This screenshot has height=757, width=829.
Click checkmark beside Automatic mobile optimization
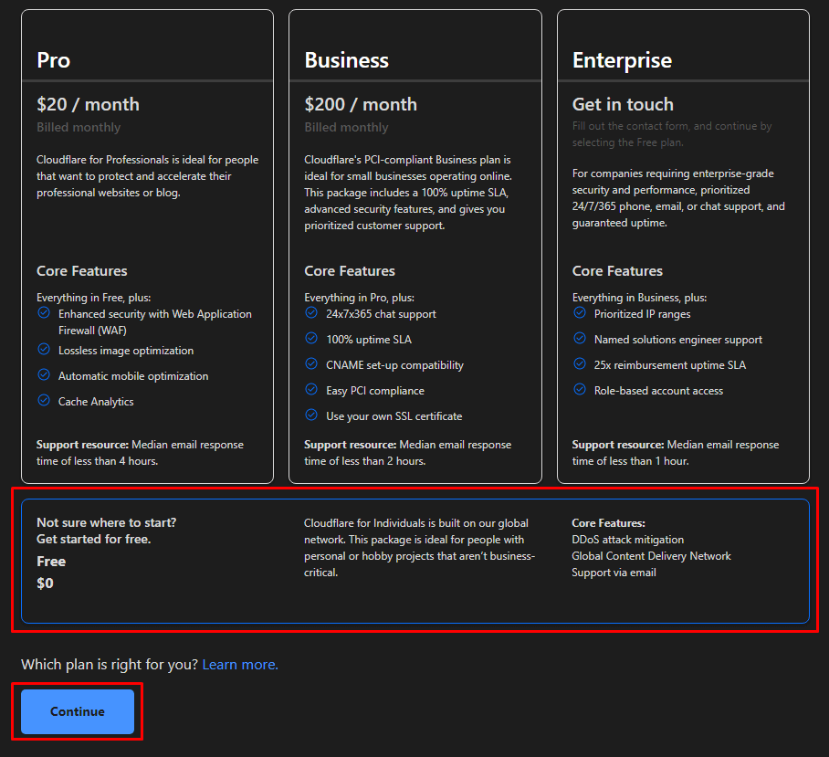pos(43,375)
